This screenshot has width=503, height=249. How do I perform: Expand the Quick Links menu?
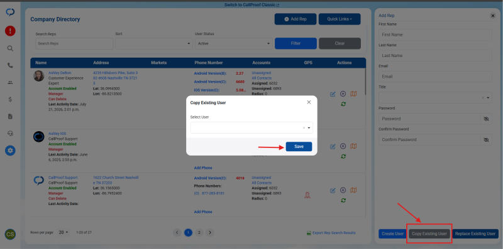[x=340, y=19]
